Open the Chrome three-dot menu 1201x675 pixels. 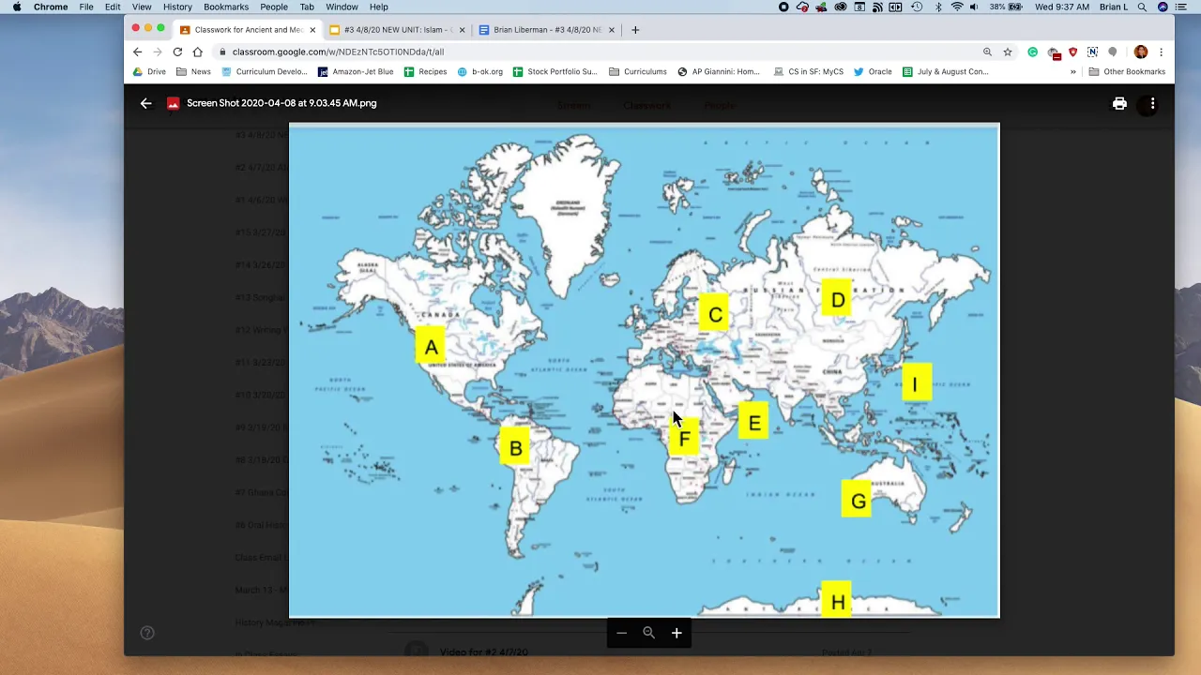tap(1162, 52)
